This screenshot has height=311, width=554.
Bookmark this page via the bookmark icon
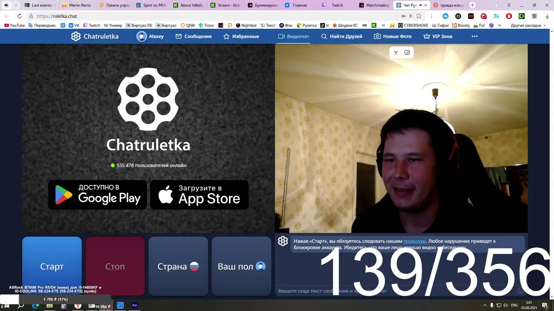pos(419,16)
